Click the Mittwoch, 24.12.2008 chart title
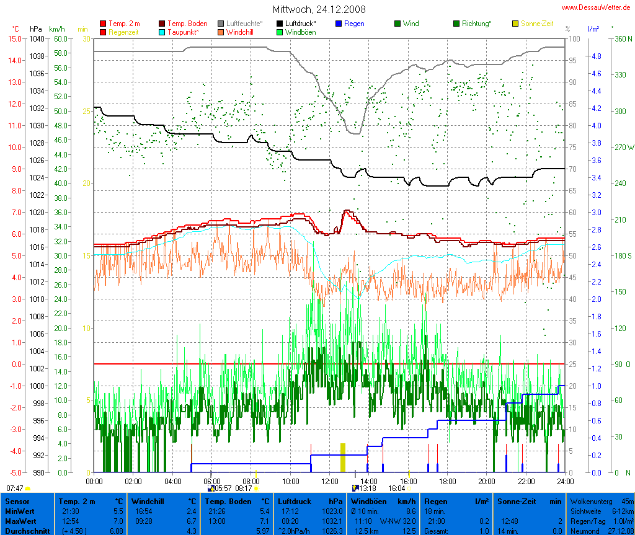 point(319,9)
